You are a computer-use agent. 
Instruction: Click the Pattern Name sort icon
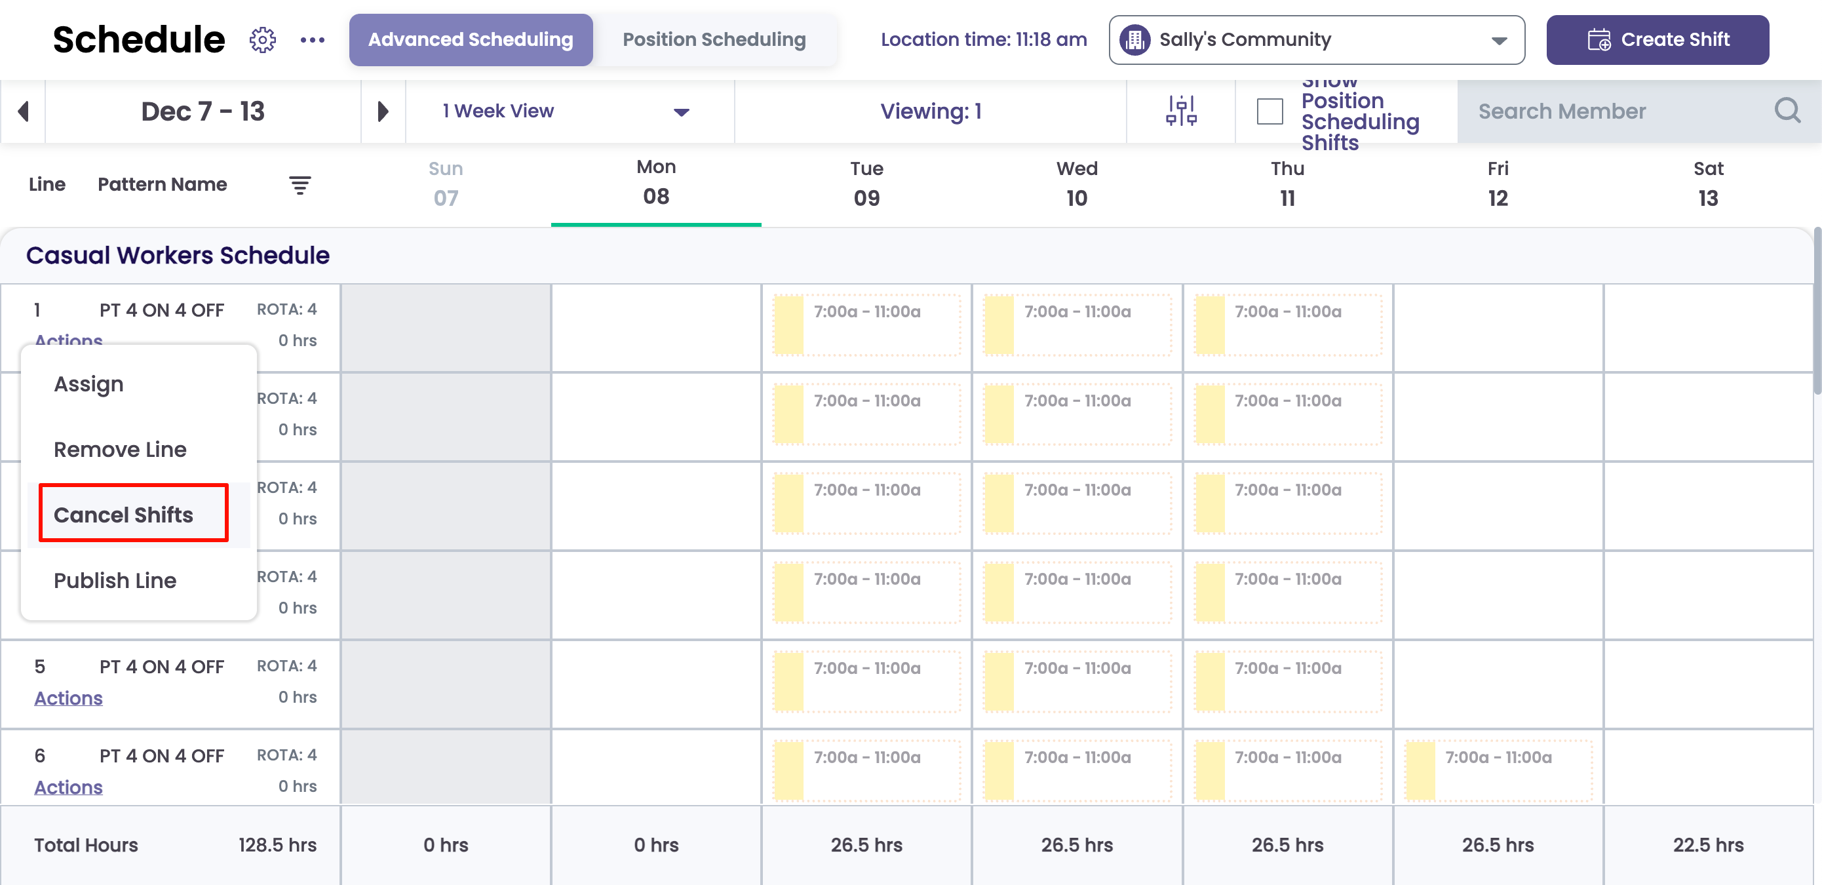tap(300, 185)
